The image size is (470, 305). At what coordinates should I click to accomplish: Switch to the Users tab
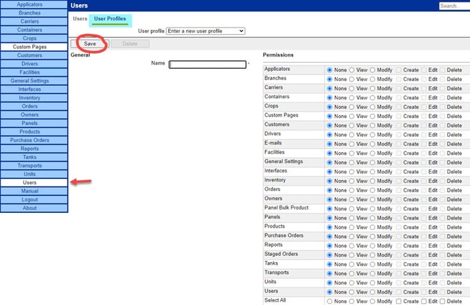point(80,18)
